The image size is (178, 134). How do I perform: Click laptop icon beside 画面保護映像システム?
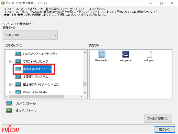pos(18,69)
